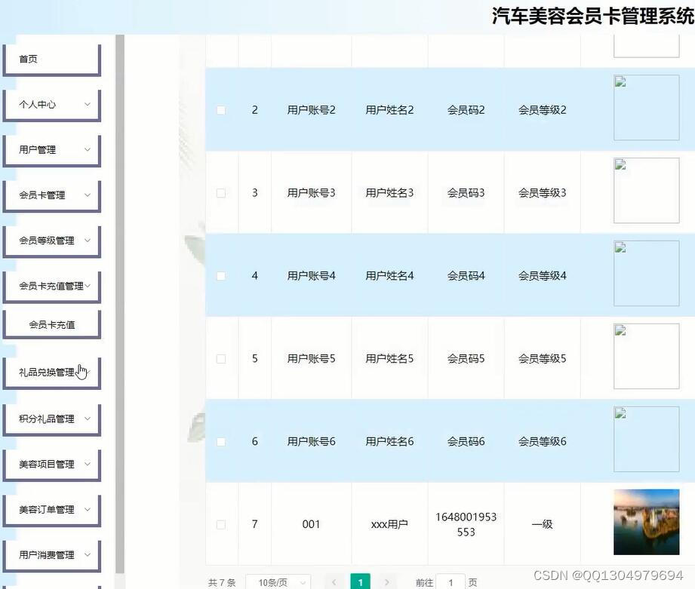This screenshot has height=589, width=695.
Task: Click the 前往 page number input field
Action: pyautogui.click(x=451, y=582)
